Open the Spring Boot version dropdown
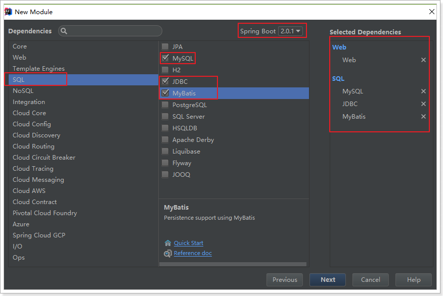This screenshot has width=443, height=296. tap(290, 31)
